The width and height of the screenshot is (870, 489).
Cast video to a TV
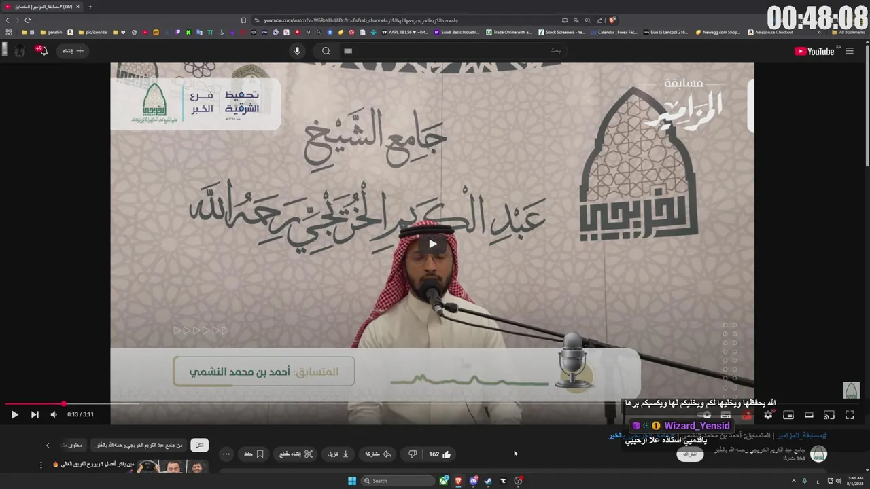tap(829, 414)
